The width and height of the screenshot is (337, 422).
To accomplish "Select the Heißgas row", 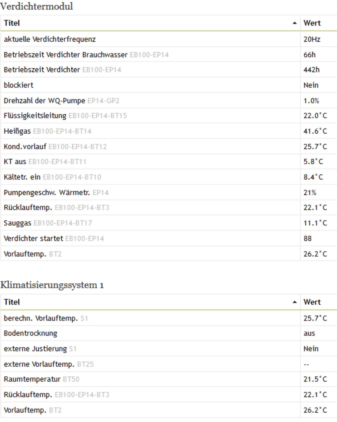I will (169, 131).
